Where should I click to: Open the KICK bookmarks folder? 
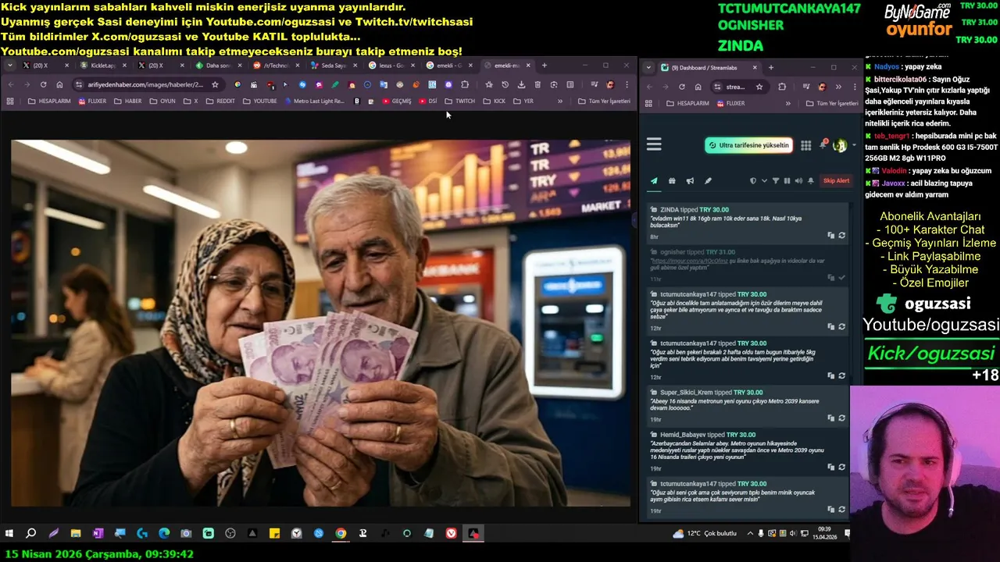[494, 101]
